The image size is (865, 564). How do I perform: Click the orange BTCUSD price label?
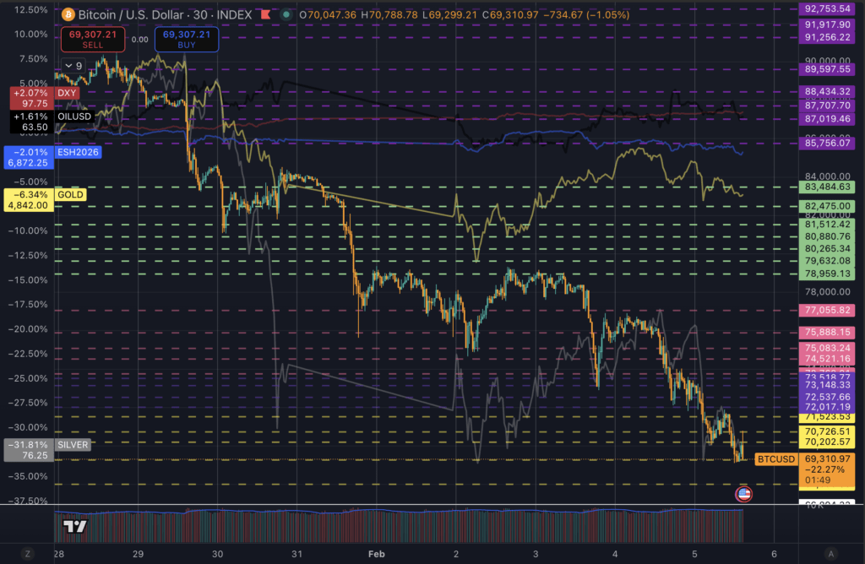coord(775,458)
